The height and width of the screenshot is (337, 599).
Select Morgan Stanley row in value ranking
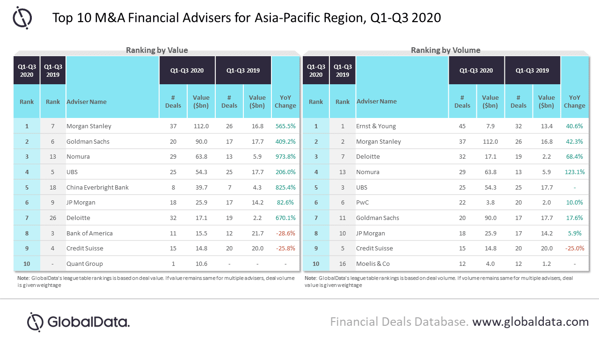pos(157,126)
